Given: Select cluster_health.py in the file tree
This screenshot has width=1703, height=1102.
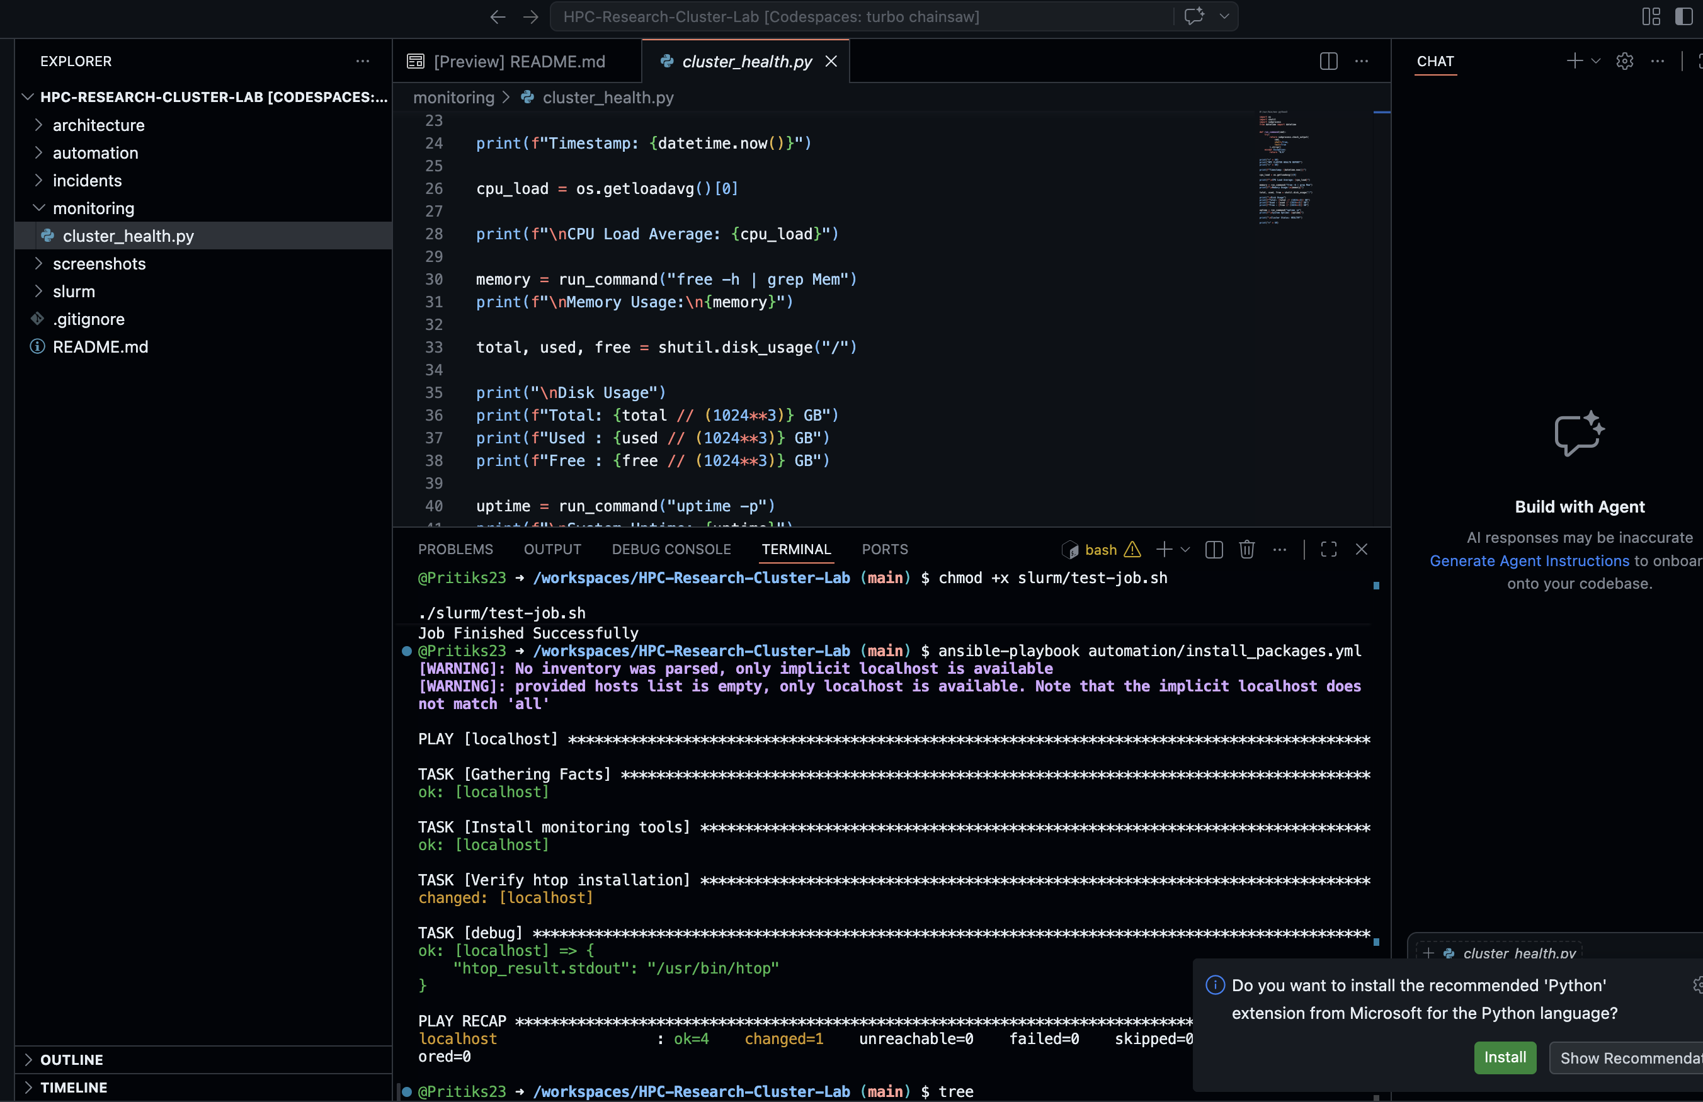Looking at the screenshot, I should coord(203,236).
